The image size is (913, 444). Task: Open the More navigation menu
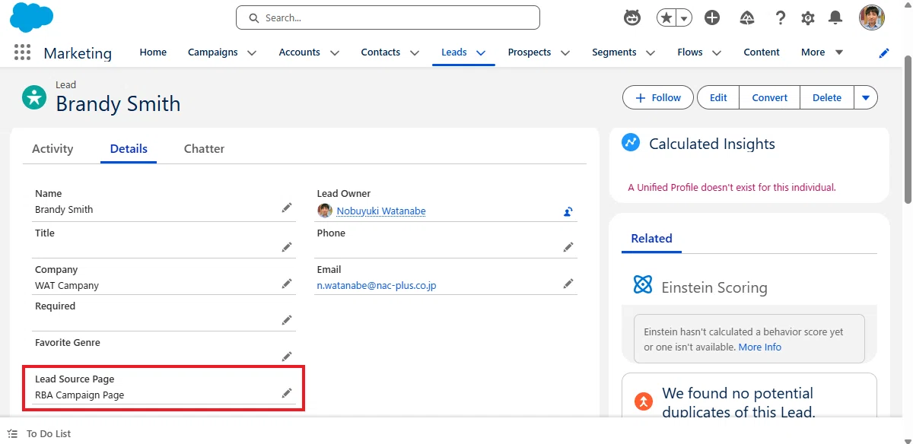822,52
